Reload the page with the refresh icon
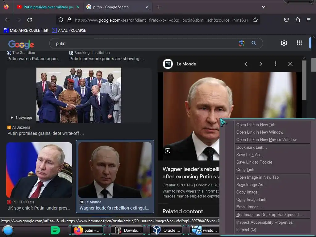The height and width of the screenshot is (237, 316). click(30, 20)
